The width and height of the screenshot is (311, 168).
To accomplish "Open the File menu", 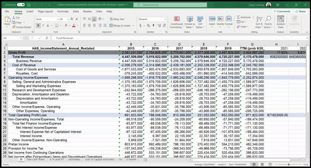I will click(7, 12).
